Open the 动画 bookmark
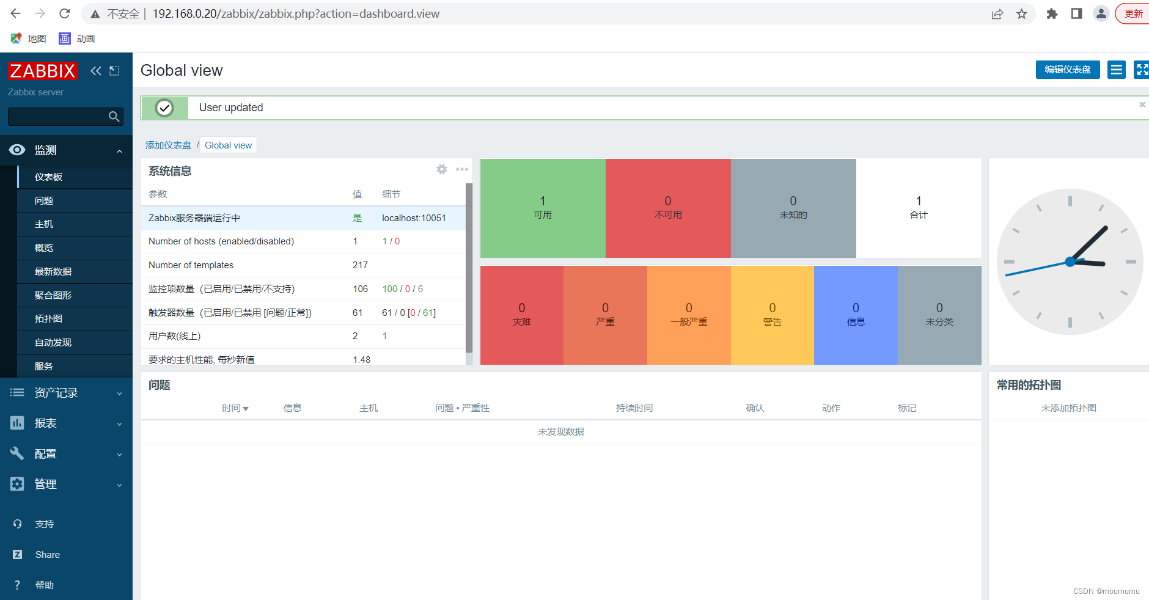This screenshot has height=600, width=1149. [x=77, y=38]
